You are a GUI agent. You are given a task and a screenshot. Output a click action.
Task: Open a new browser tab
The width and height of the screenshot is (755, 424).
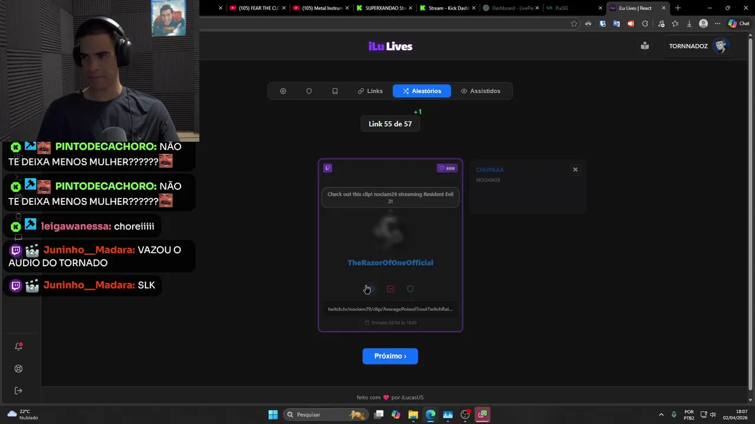coord(678,8)
